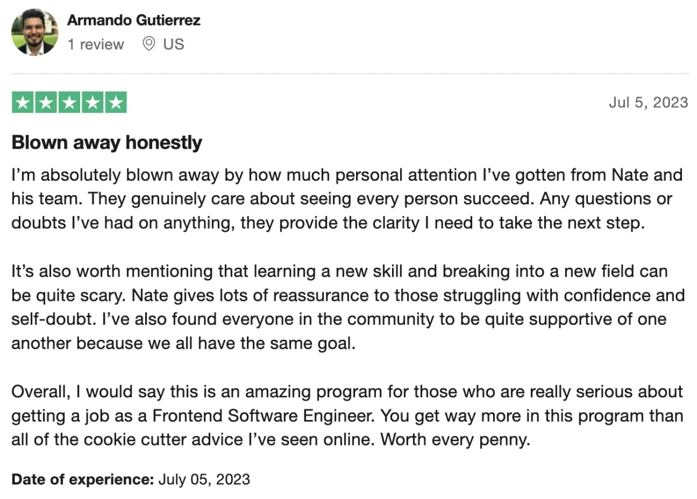697x499 pixels.
Task: Select the fourth green rating star
Action: coord(92,102)
